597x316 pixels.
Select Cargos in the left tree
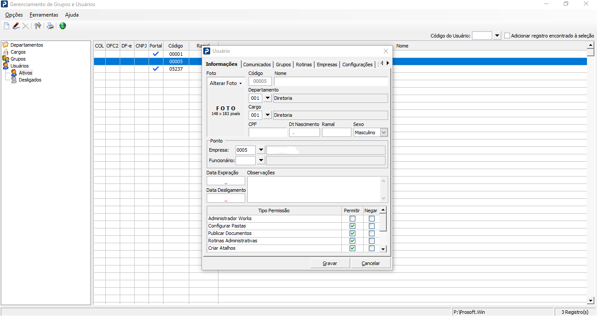tap(18, 52)
